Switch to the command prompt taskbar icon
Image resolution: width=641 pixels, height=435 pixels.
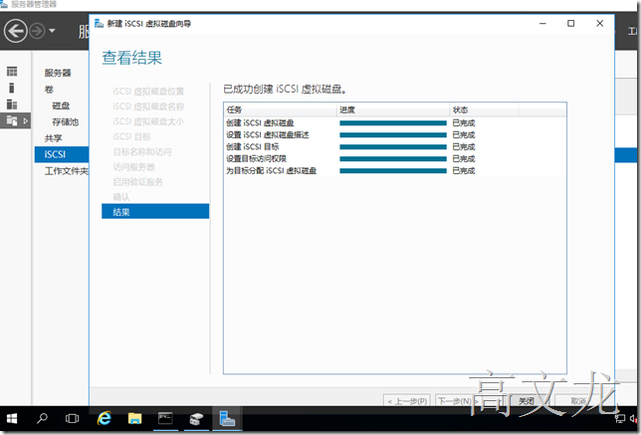click(165, 418)
